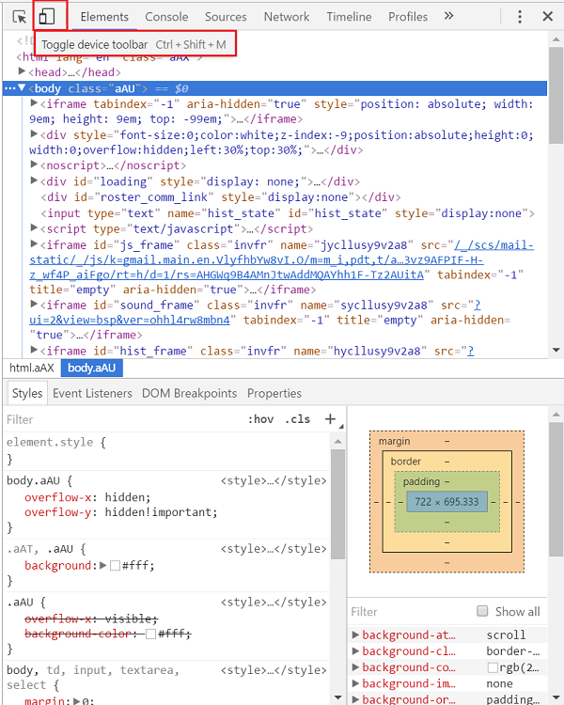Open the DOM Breakpoints tab
Viewport: 564px width, 705px height.
(189, 394)
